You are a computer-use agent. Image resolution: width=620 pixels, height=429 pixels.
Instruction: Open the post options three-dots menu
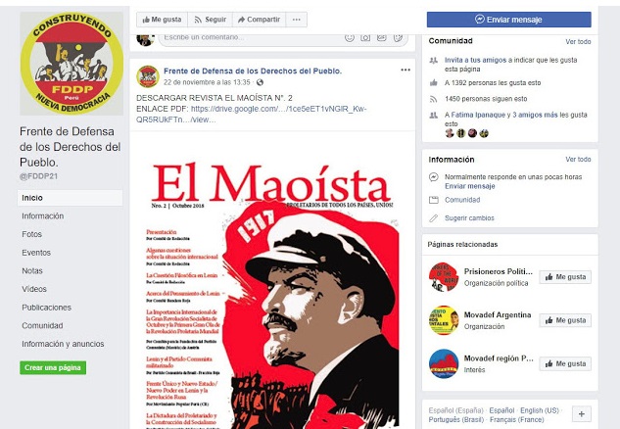pyautogui.click(x=405, y=70)
